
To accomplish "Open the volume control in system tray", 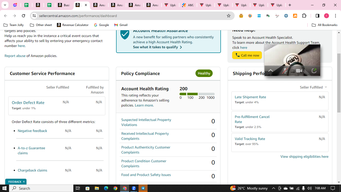I will [x=310, y=188].
